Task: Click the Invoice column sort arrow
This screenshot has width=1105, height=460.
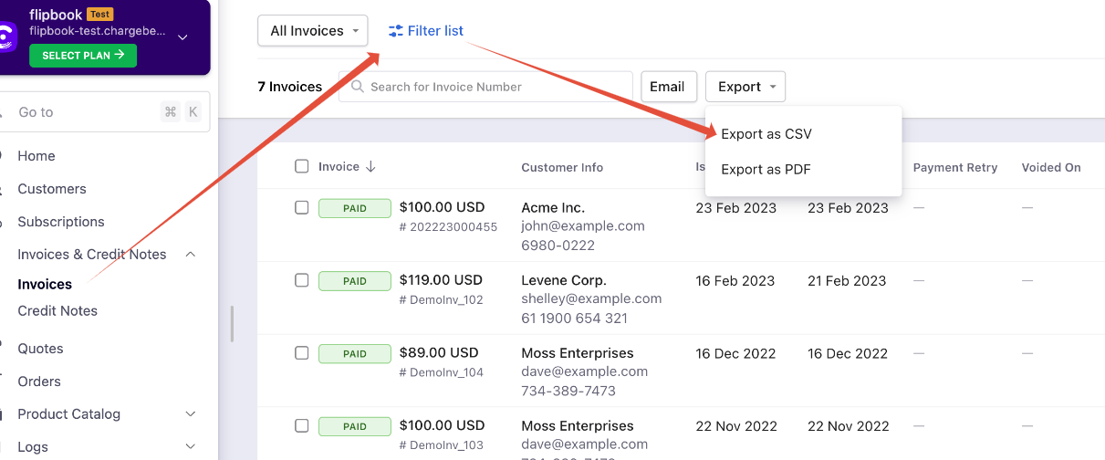Action: click(x=370, y=167)
